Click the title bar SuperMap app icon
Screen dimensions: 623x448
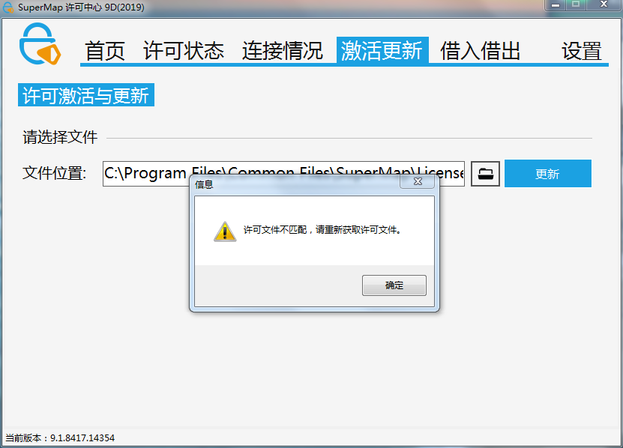click(8, 7)
